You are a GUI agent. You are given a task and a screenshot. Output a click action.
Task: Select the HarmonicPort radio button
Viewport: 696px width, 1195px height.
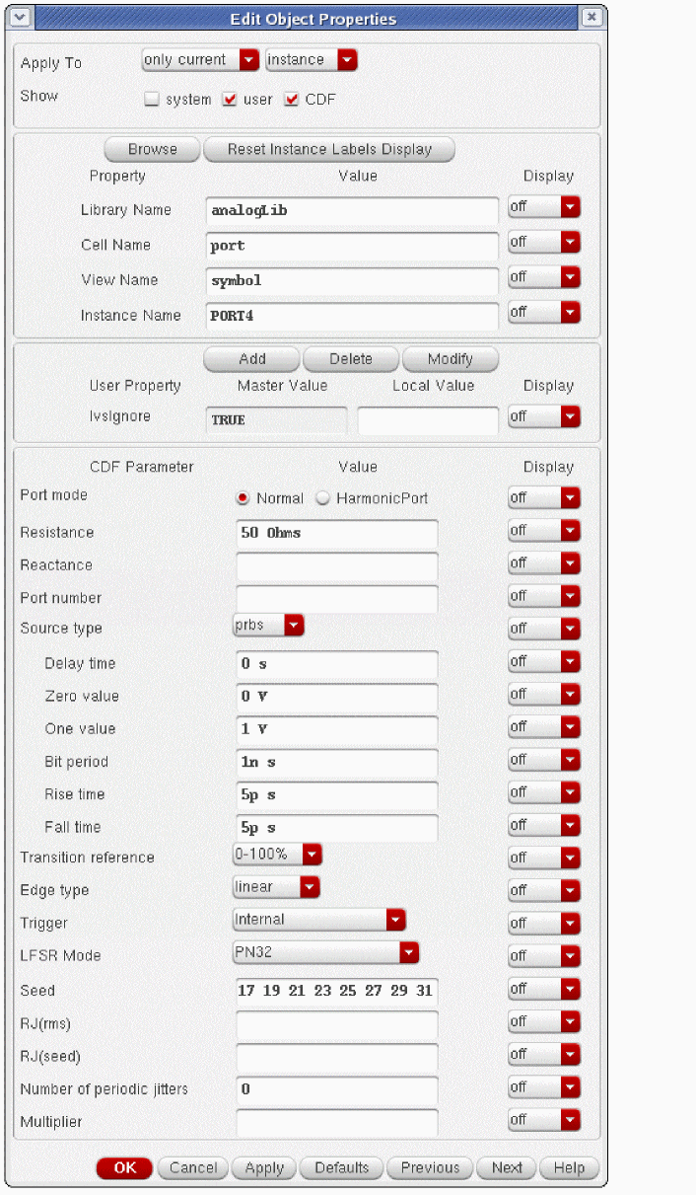[x=322, y=498]
